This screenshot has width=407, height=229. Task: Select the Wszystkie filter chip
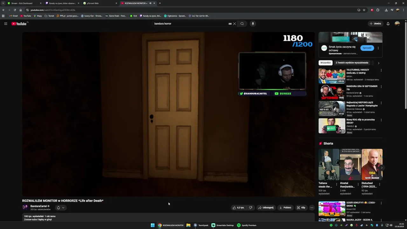[326, 63]
